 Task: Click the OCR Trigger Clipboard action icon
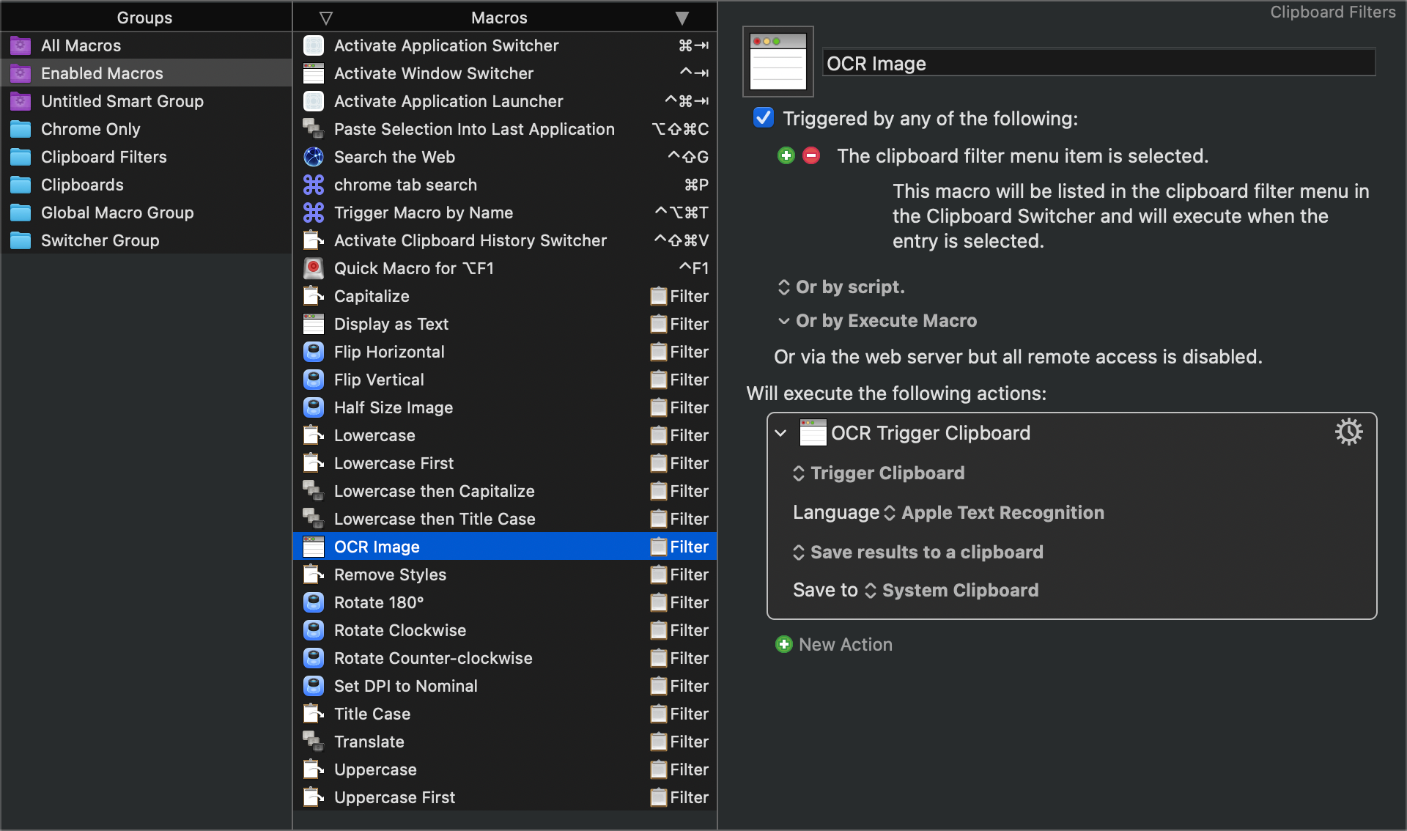click(x=813, y=432)
